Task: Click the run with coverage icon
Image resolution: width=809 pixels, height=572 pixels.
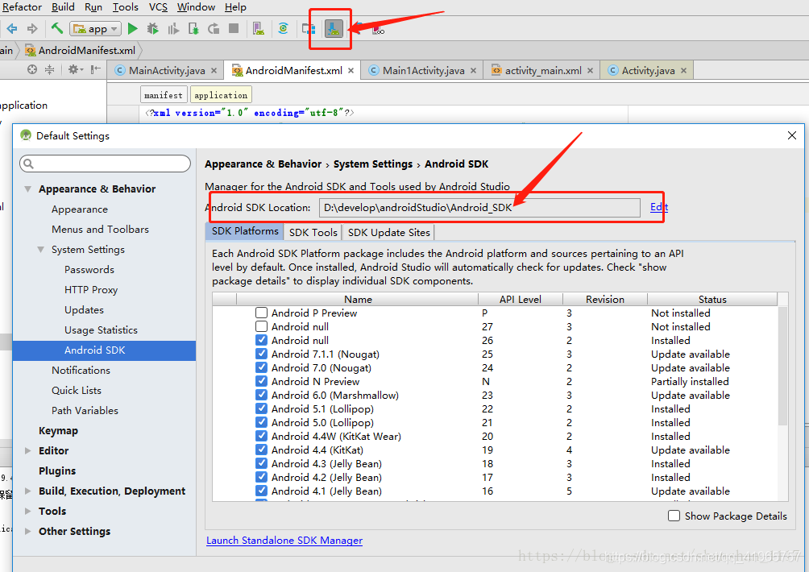Action: [173, 29]
